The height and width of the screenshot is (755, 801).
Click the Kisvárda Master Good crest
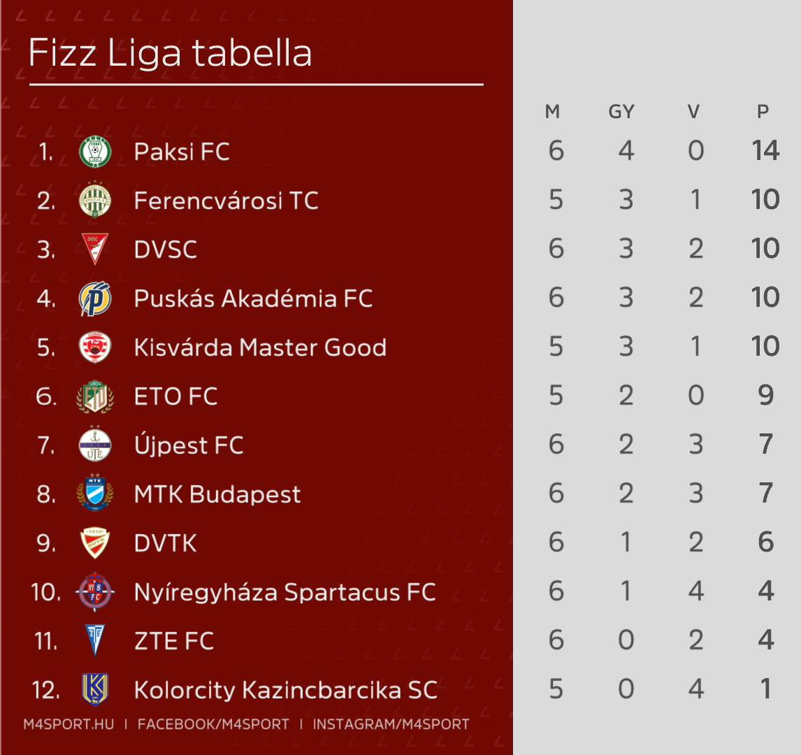[x=95, y=347]
